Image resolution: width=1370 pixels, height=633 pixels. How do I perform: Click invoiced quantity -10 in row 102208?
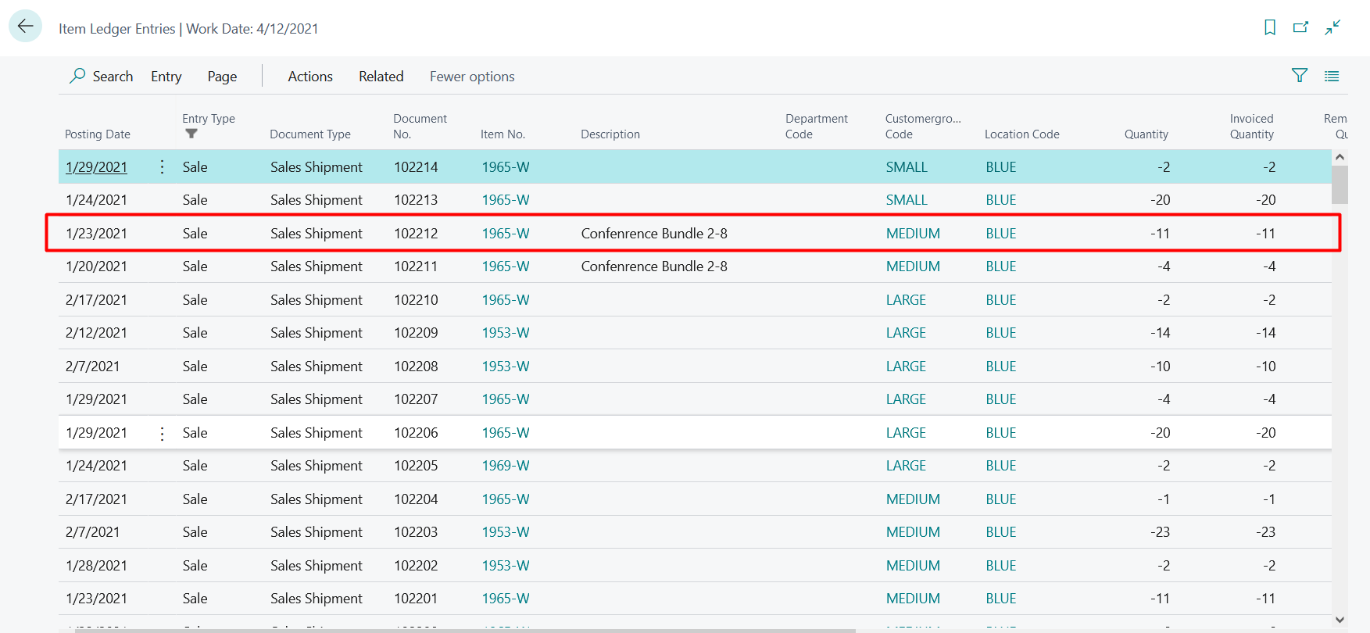pyautogui.click(x=1265, y=367)
